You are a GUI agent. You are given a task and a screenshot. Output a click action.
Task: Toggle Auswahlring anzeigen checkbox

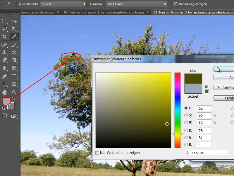[x=175, y=4]
